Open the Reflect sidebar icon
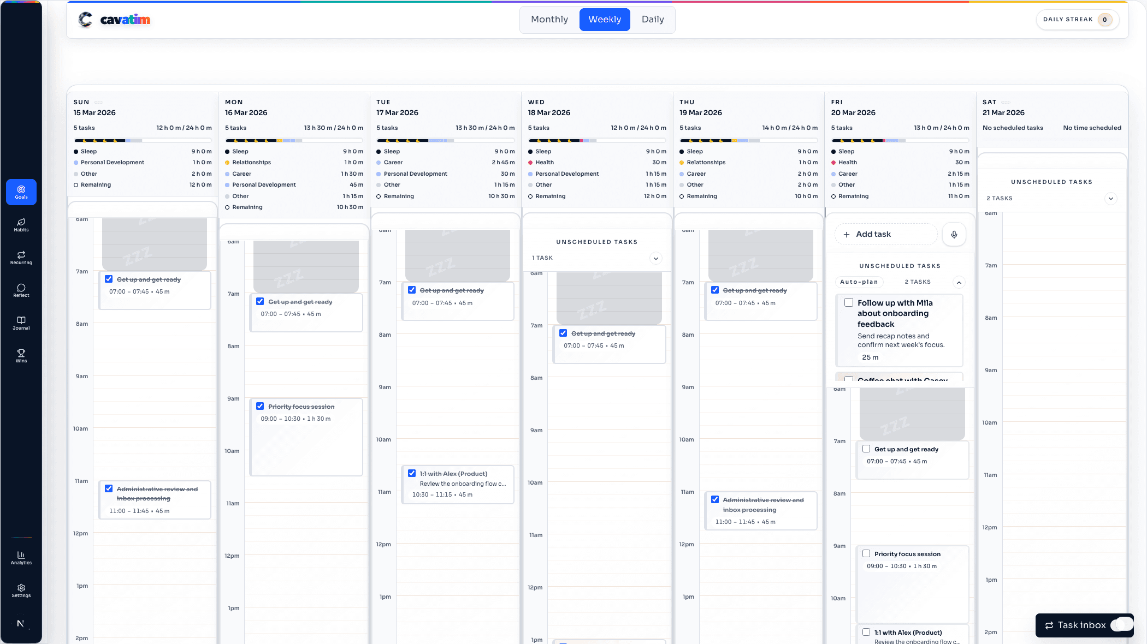This screenshot has width=1147, height=644. click(x=21, y=290)
